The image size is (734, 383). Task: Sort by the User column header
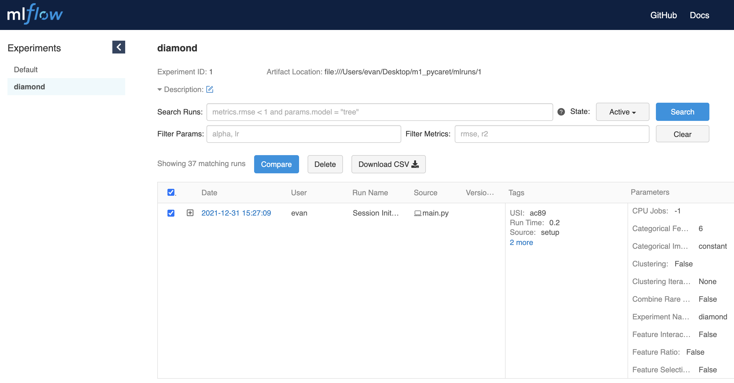pos(299,193)
